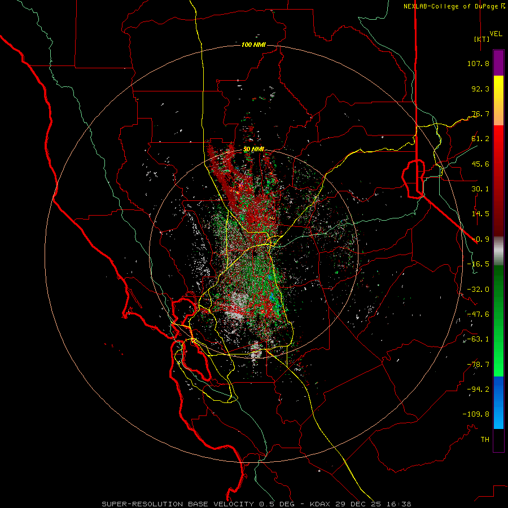Select the -47.6 scale value
This screenshot has height=508, width=508.
[478, 314]
